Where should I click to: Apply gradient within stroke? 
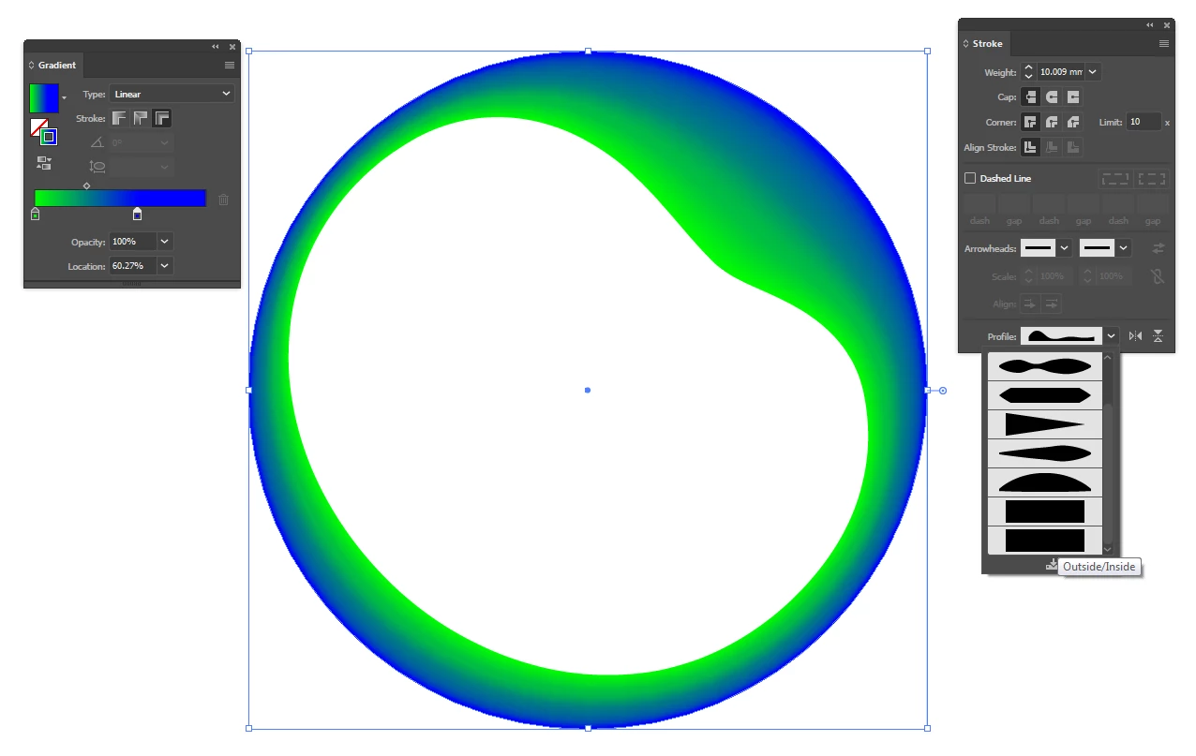tap(119, 118)
